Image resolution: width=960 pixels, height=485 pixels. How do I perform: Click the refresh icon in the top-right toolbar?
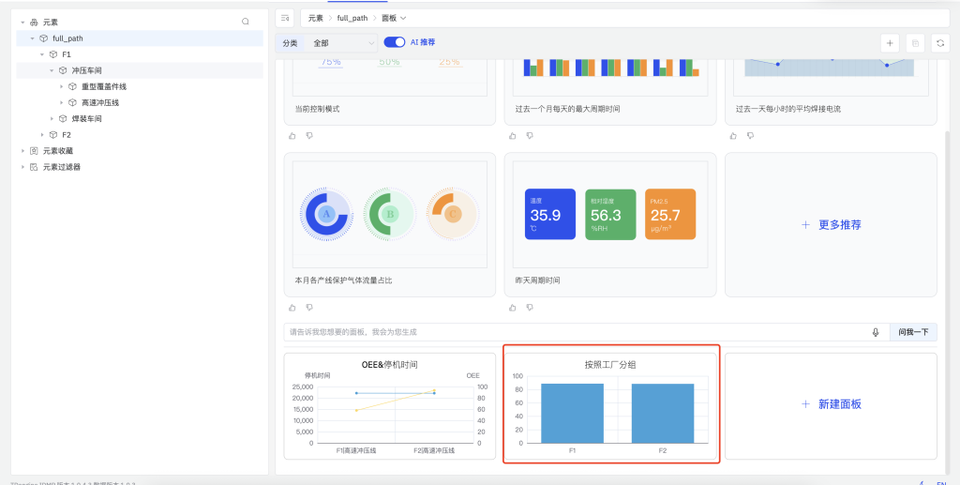[939, 42]
